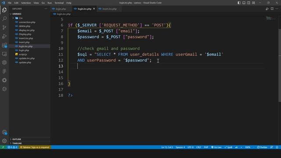The image size is (281, 158).
Task: Open the Run menu
Action: pos(50,3)
